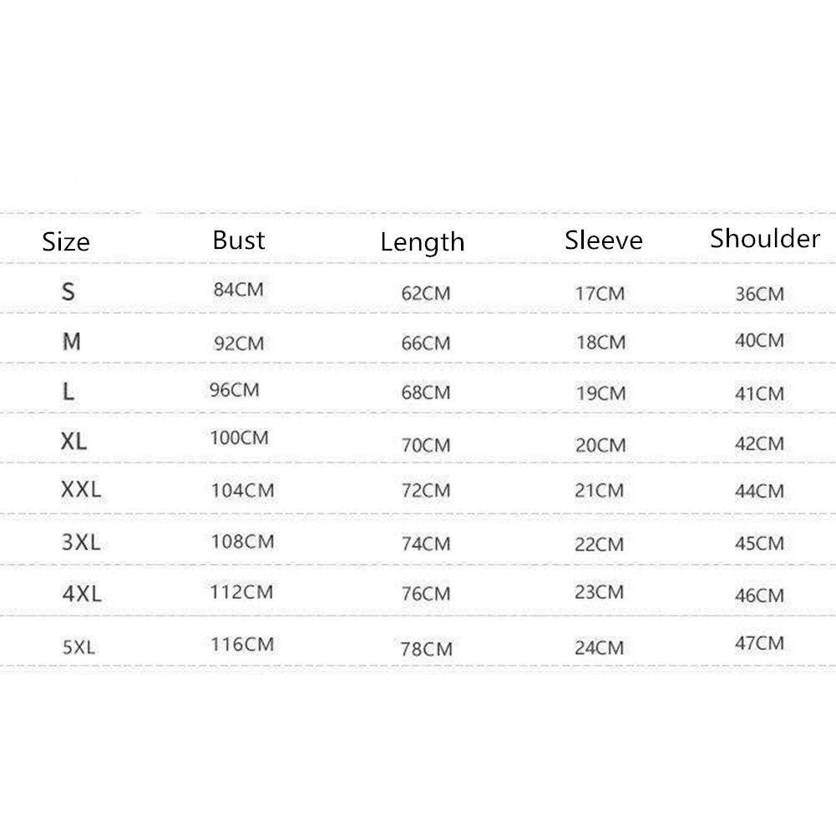Click the Sleeve column header
Image resolution: width=836 pixels, height=836 pixels.
604,241
